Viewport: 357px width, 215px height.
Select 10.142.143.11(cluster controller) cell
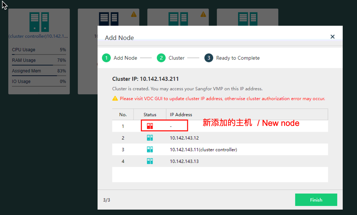point(204,150)
